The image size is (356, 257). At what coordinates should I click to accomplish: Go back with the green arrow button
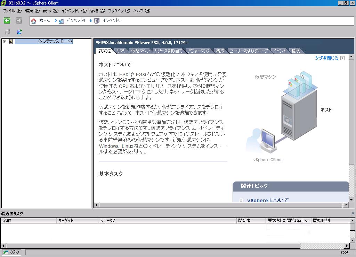[x=7, y=20]
